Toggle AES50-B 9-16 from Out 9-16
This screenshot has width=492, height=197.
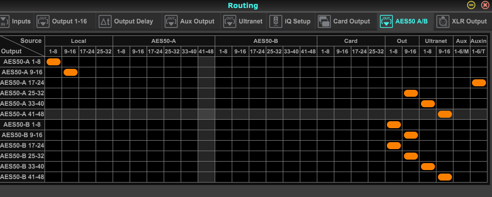[411, 135]
